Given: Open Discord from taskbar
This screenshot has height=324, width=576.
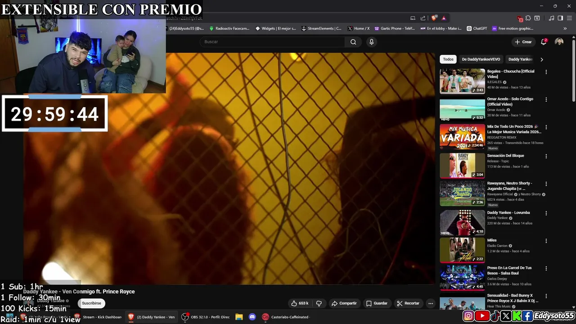Looking at the screenshot, I should point(252,317).
